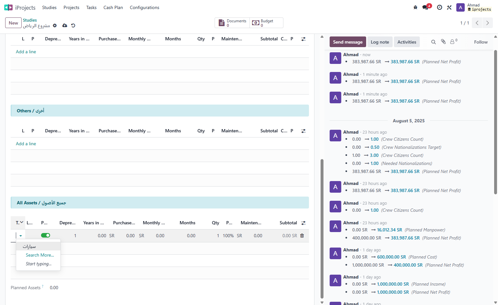This screenshot has height=305, width=498.
Task: Open the conversations message icon
Action: coord(425,7)
